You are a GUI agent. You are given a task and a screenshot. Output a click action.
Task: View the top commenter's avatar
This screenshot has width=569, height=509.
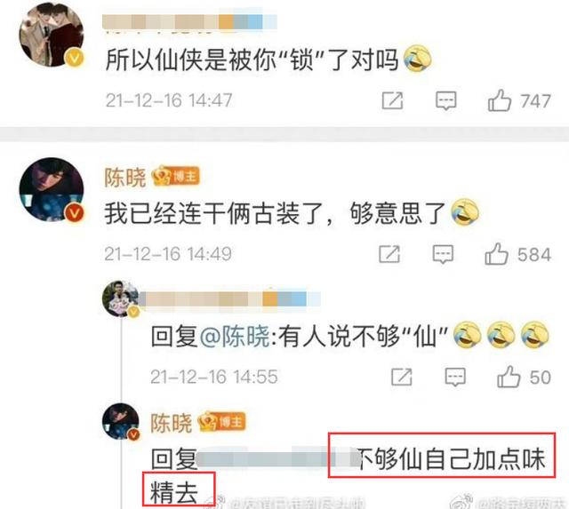(52, 35)
